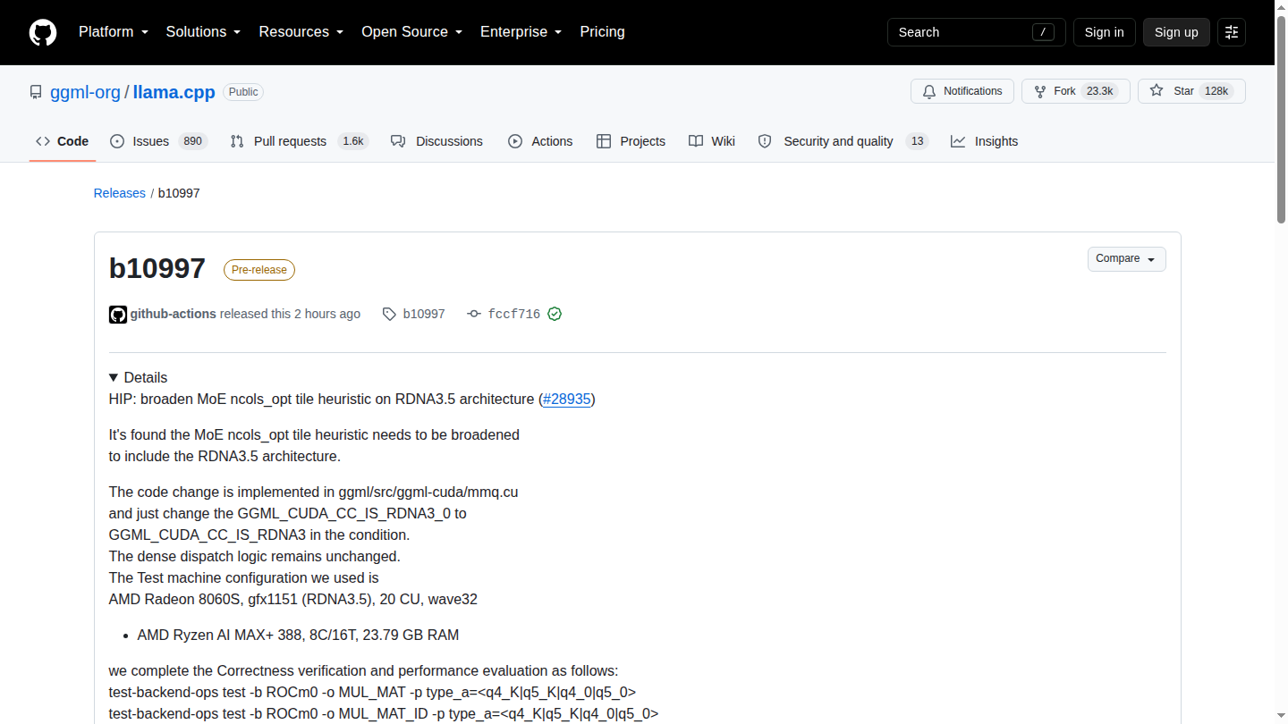Screen dimensions: 1288x724
Task: Click the Security shield icon
Action: (x=765, y=141)
